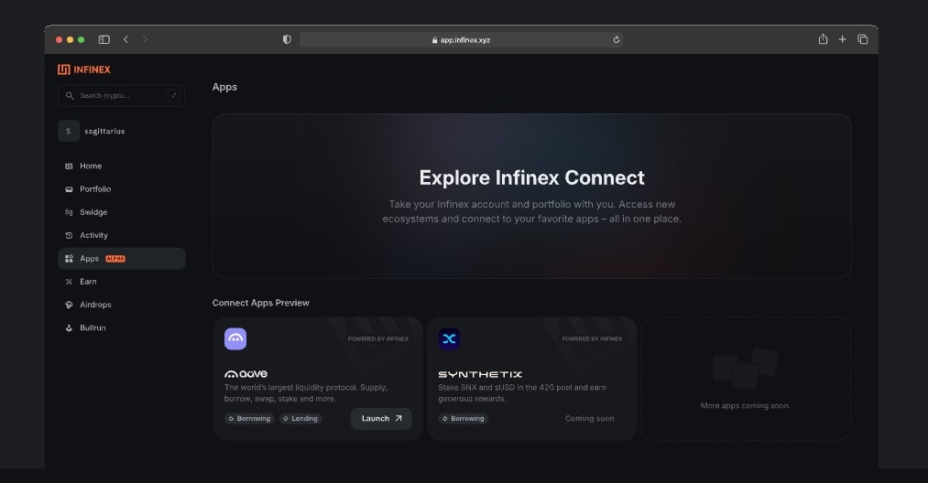Click the slash shortcut badge in search
The height and width of the screenshot is (483, 928).
point(173,95)
